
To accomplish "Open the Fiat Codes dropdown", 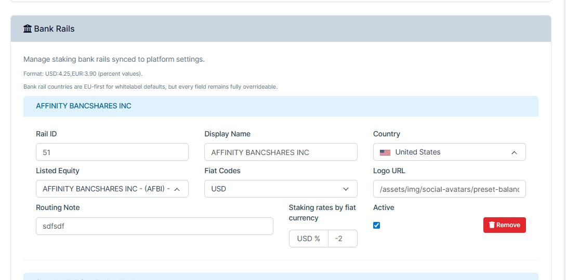I will click(x=281, y=189).
